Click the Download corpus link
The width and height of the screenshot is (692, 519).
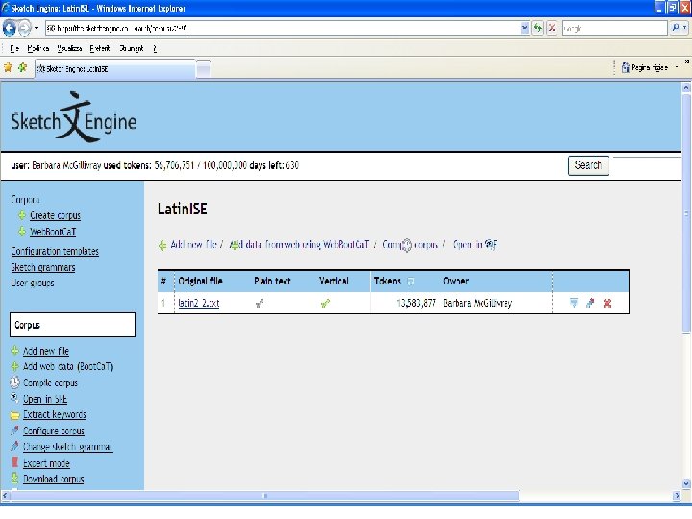tap(54, 479)
